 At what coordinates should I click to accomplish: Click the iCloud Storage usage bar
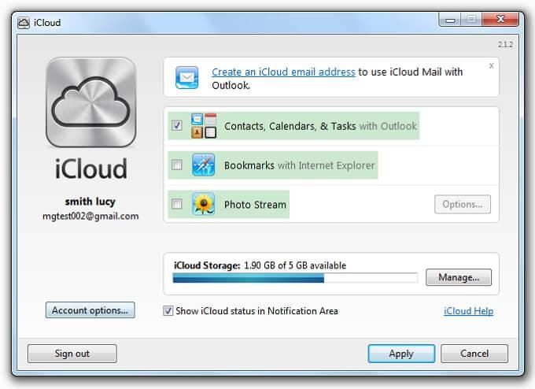[296, 278]
